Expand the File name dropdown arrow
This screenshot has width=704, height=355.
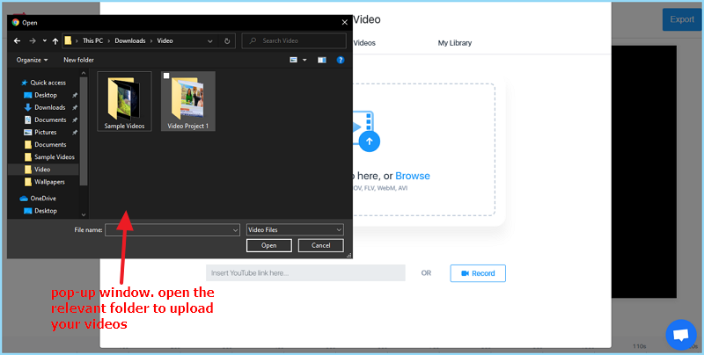[x=235, y=230]
